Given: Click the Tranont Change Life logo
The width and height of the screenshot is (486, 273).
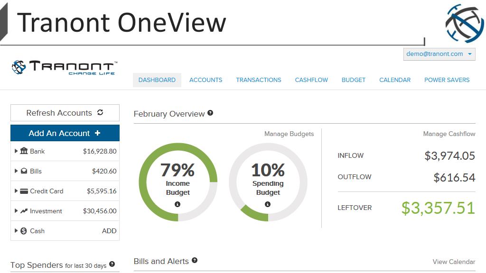Looking at the screenshot, I should [x=65, y=67].
